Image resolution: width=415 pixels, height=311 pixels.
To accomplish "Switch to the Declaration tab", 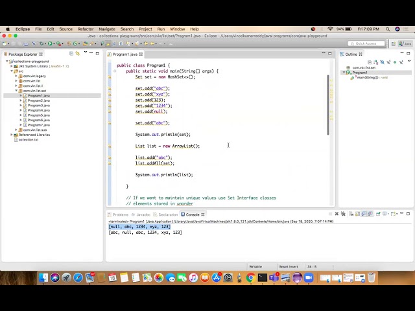I will pos(165,214).
